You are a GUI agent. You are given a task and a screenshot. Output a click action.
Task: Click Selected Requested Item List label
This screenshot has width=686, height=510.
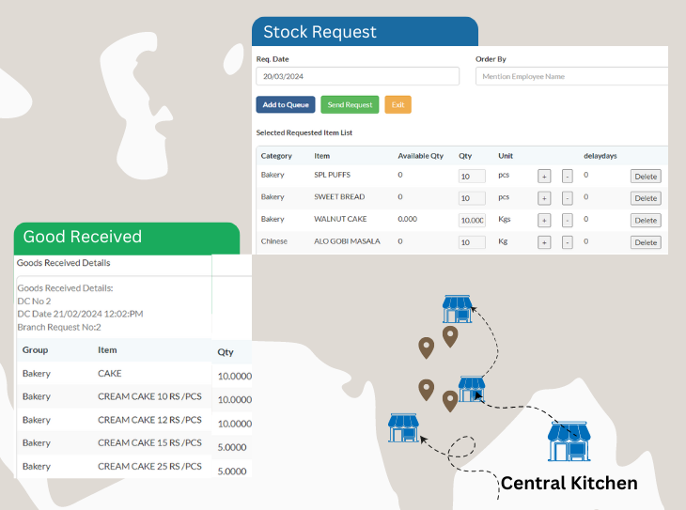[x=304, y=132]
